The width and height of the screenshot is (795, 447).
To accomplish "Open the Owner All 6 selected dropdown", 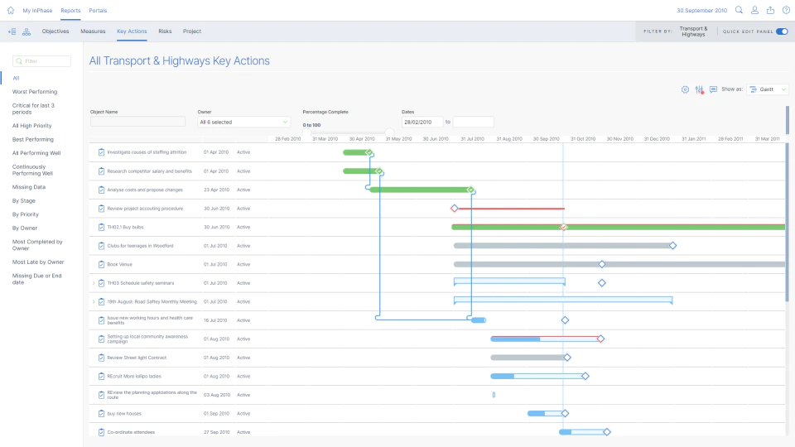I will point(243,123).
